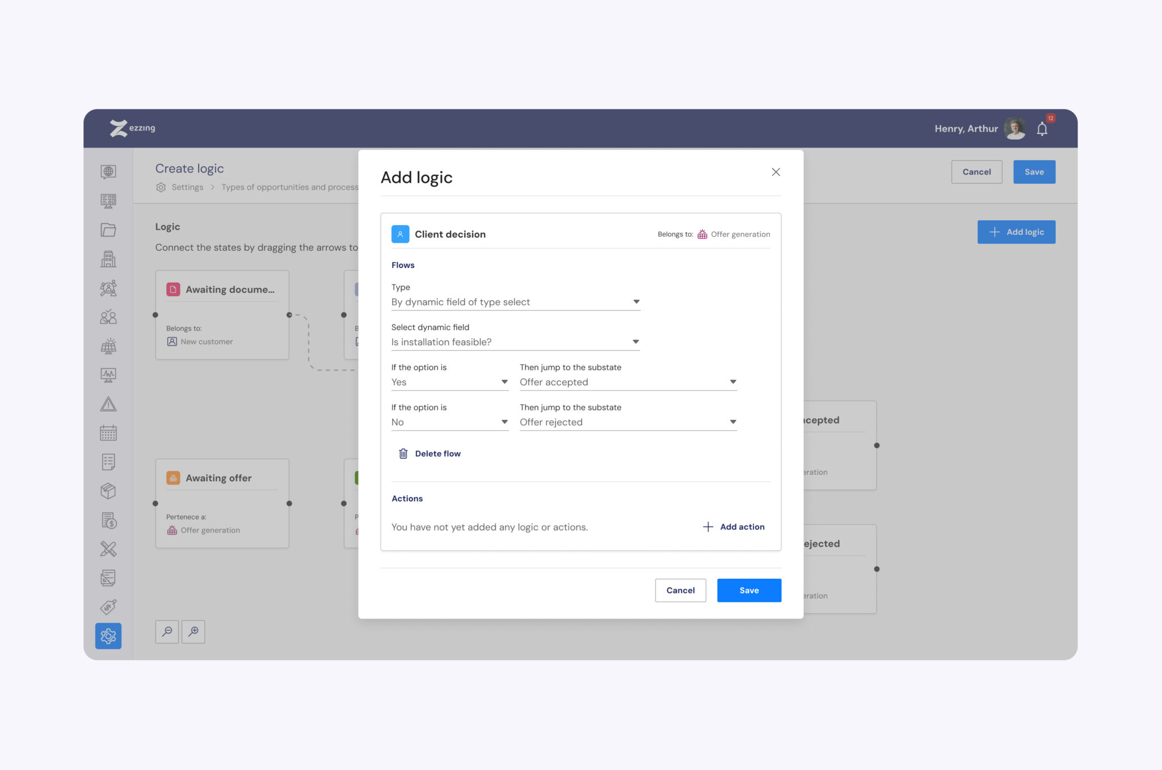Click the zoom in magnifier button
This screenshot has height=770, width=1162.
(193, 631)
